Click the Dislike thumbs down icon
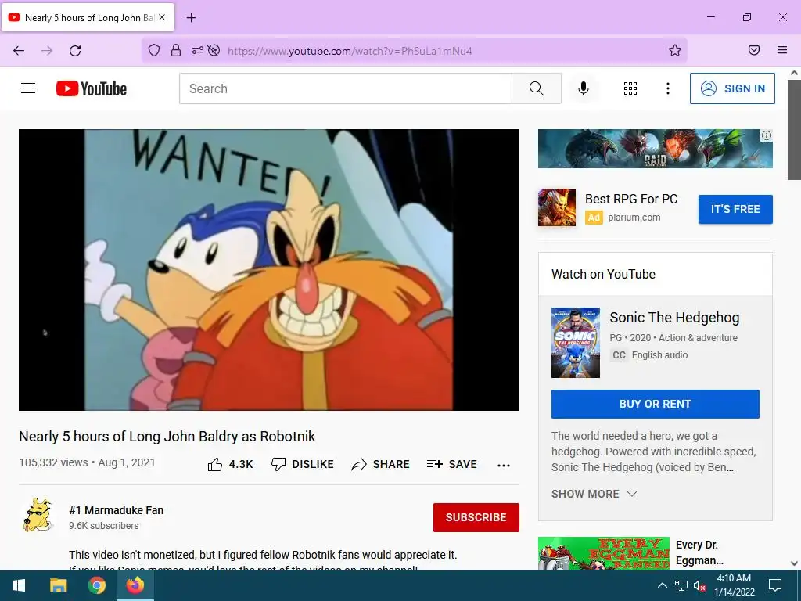This screenshot has width=801, height=601. pyautogui.click(x=278, y=465)
